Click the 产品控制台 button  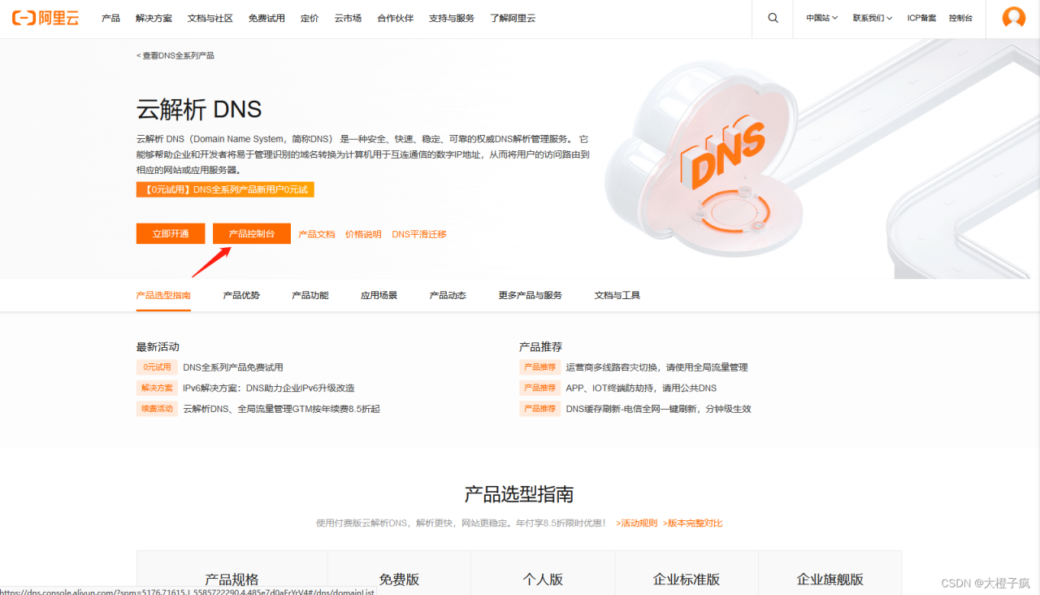click(251, 233)
